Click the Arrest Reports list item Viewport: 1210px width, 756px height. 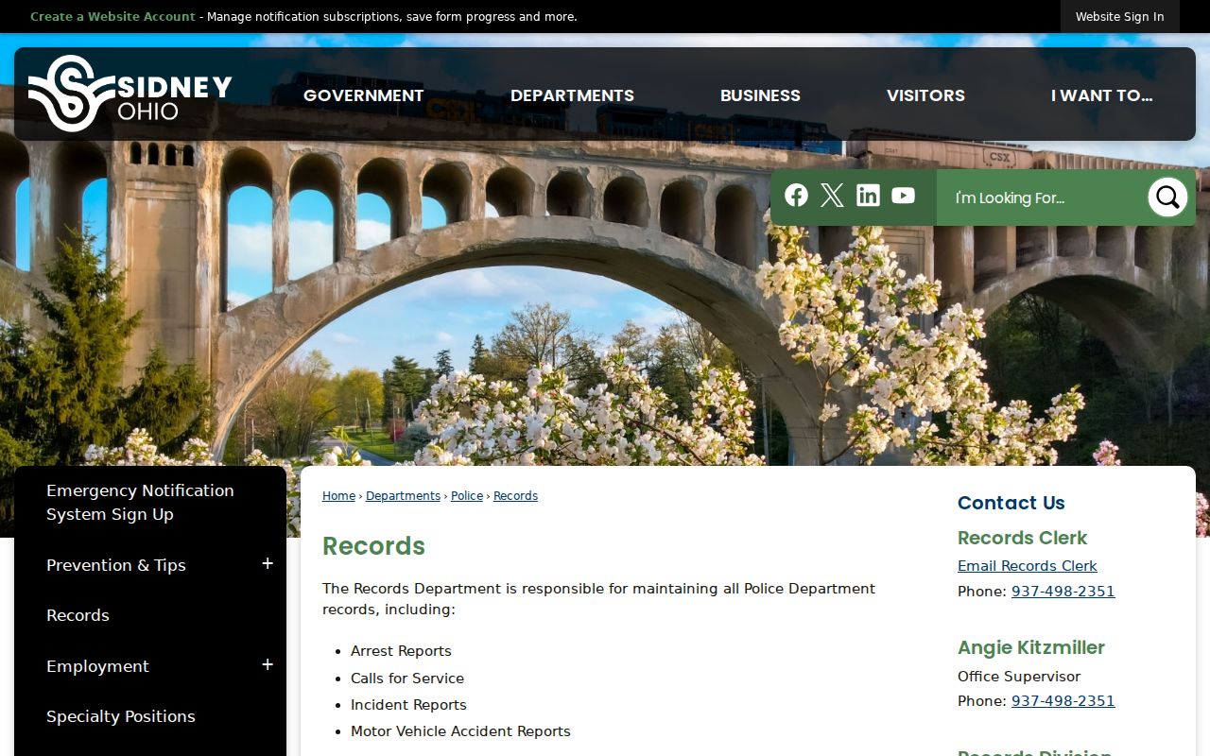401,651
